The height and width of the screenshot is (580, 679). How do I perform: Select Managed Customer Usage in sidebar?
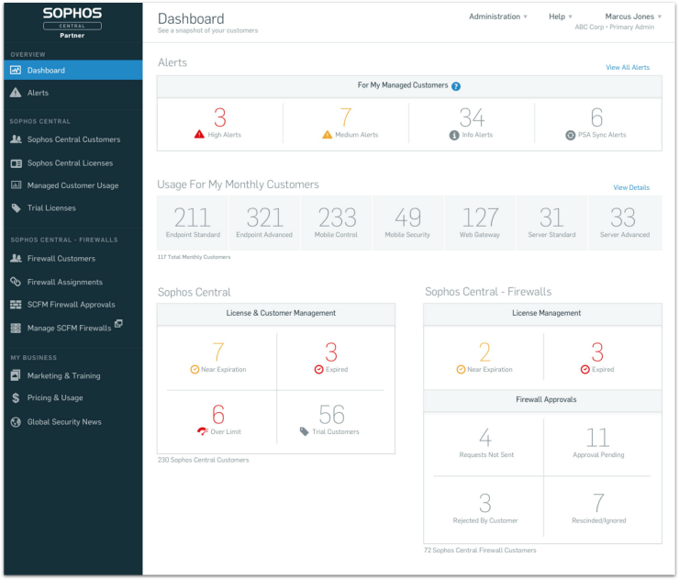click(73, 185)
